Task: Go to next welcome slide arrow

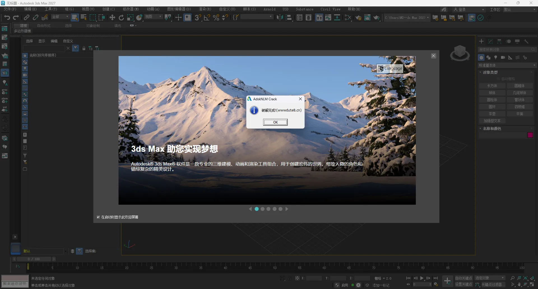Action: (x=287, y=209)
